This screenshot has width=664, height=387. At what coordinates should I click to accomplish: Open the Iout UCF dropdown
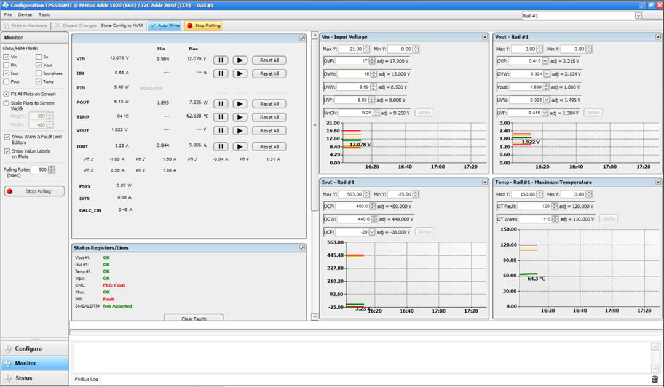pyautogui.click(x=372, y=233)
